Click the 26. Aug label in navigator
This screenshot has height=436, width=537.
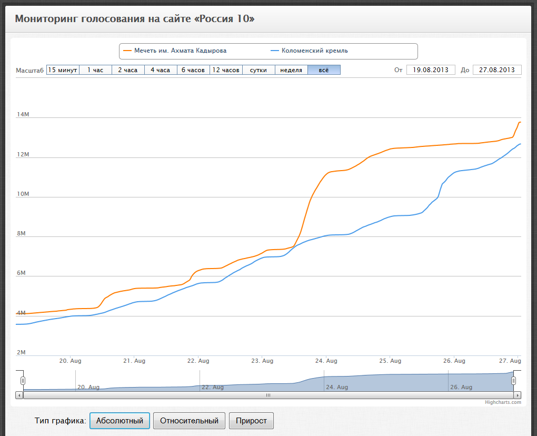461,387
